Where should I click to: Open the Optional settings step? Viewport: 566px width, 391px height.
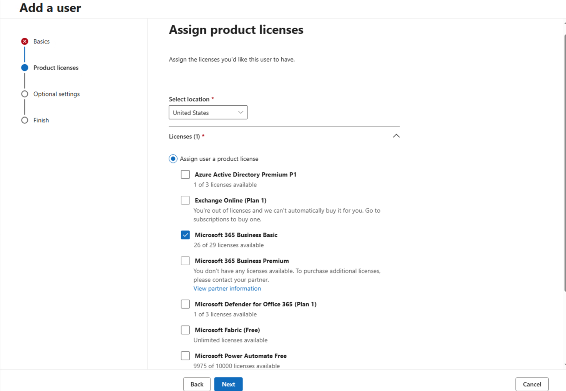click(x=56, y=94)
